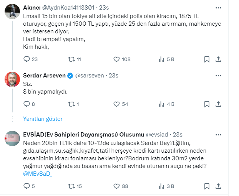Share Akıncı's tweet

click(x=218, y=59)
